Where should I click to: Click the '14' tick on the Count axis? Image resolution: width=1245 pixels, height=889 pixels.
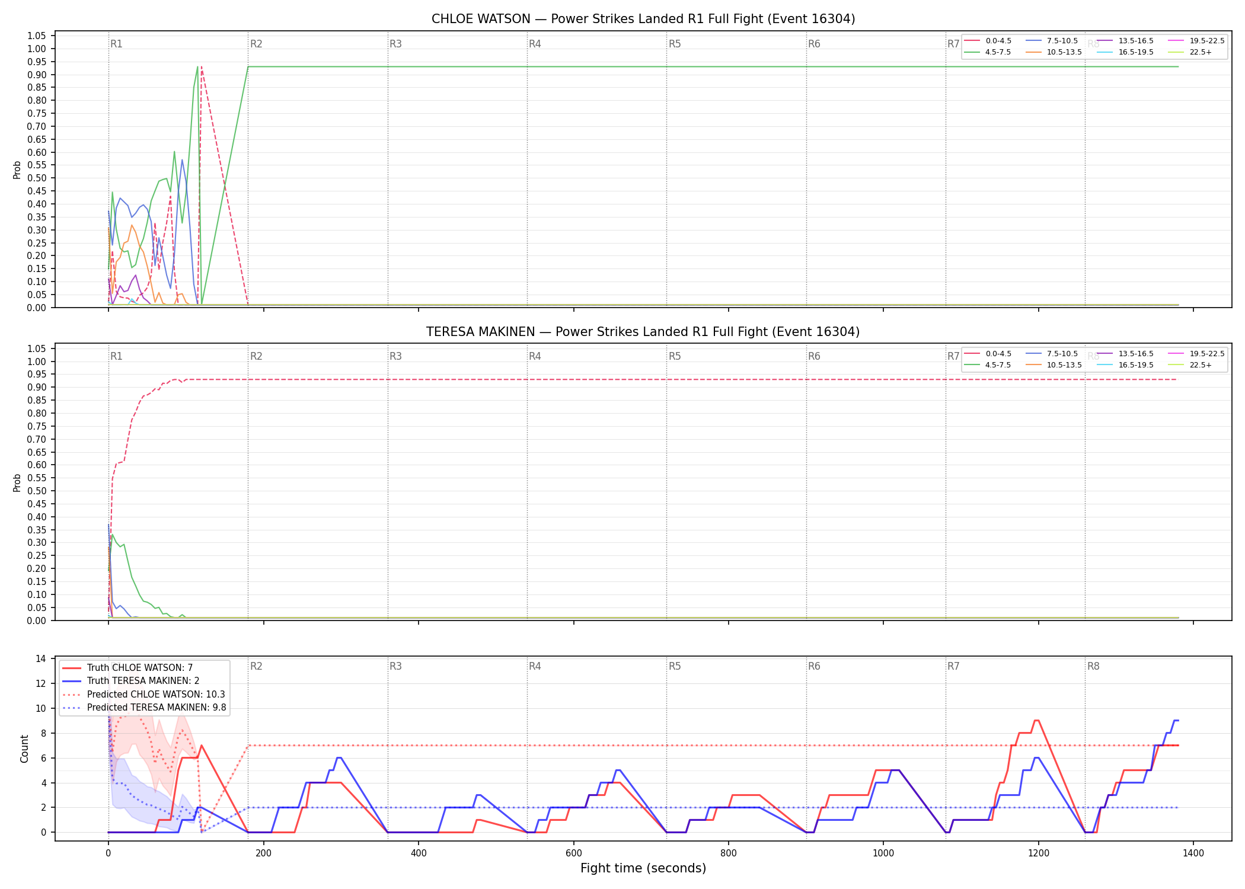[x=41, y=658]
